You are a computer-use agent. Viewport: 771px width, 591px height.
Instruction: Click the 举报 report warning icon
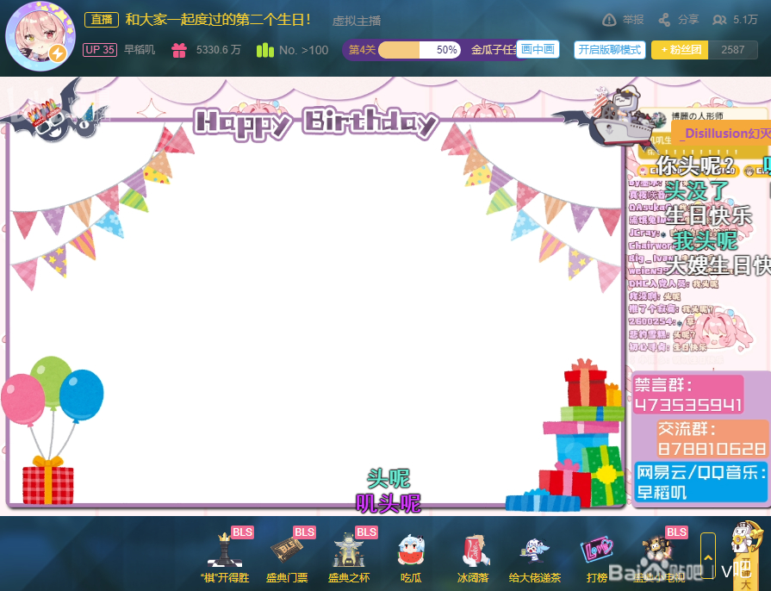(609, 20)
